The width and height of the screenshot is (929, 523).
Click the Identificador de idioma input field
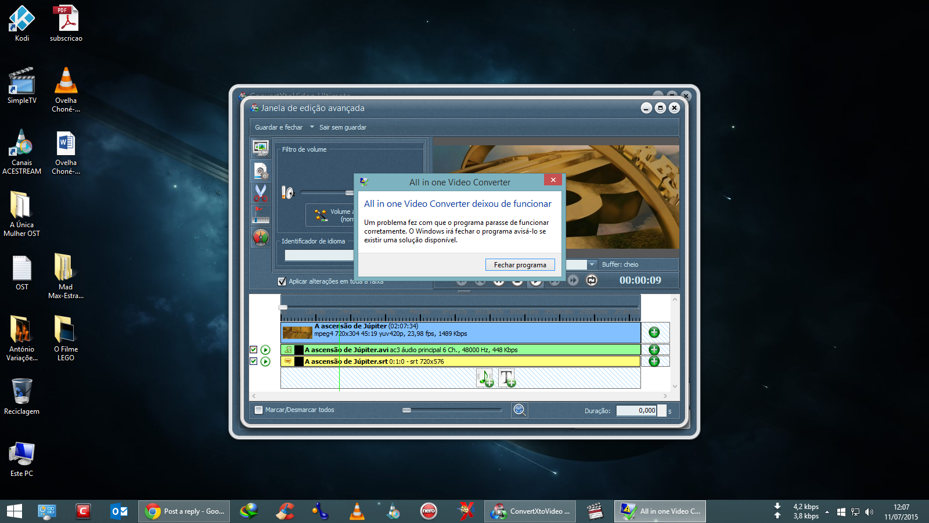pyautogui.click(x=319, y=255)
